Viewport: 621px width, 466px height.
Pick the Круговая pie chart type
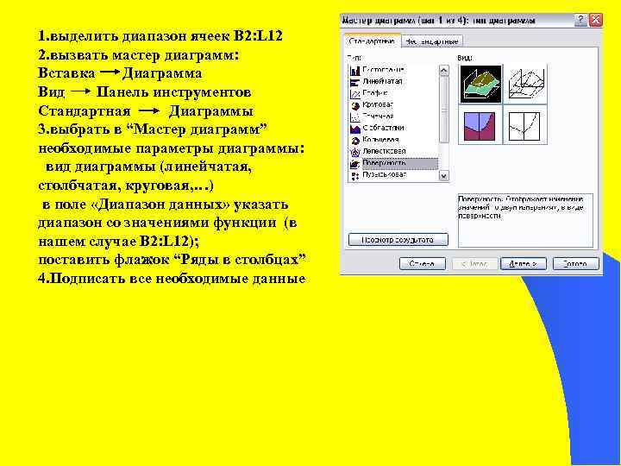click(x=372, y=105)
